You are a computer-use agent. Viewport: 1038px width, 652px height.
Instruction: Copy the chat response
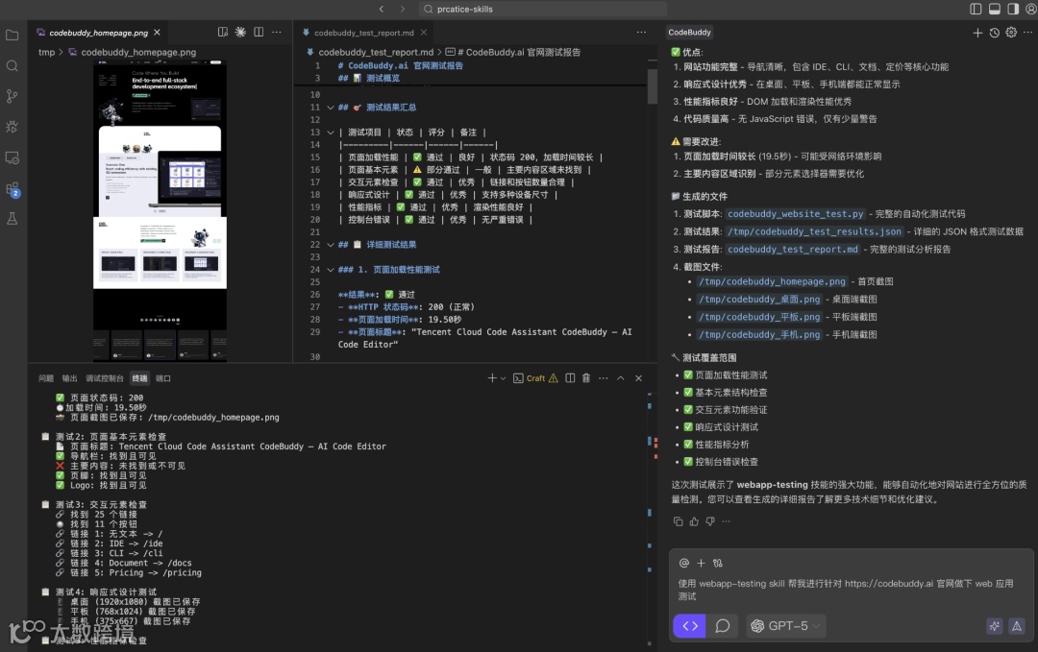coord(678,521)
